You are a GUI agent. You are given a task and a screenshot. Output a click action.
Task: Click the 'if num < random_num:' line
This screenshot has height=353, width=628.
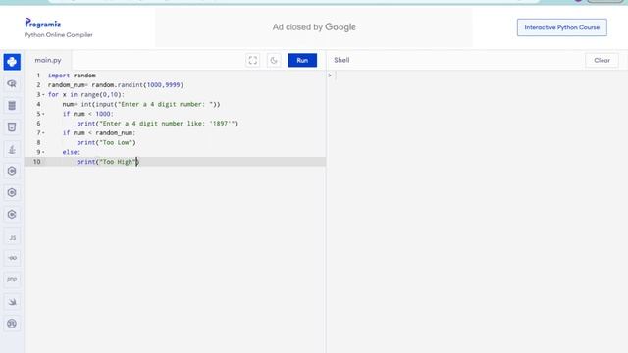(x=99, y=133)
